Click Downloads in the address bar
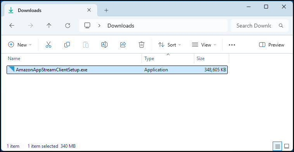This screenshot has height=152, width=294. 121,26
